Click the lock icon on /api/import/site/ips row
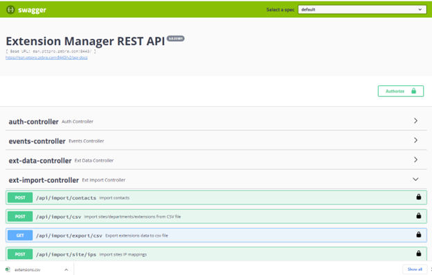Viewport: 432px width, 275px height. pos(418,254)
